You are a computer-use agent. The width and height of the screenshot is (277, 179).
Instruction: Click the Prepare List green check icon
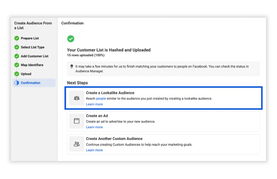(x=17, y=38)
